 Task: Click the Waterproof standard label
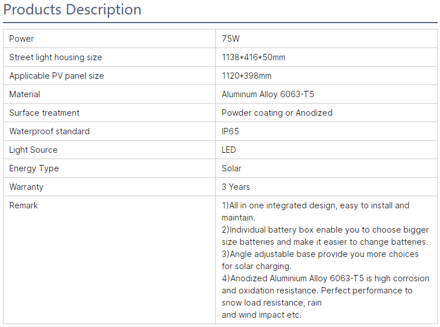[49, 131]
